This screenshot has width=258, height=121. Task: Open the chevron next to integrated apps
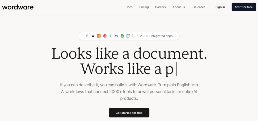(x=175, y=36)
